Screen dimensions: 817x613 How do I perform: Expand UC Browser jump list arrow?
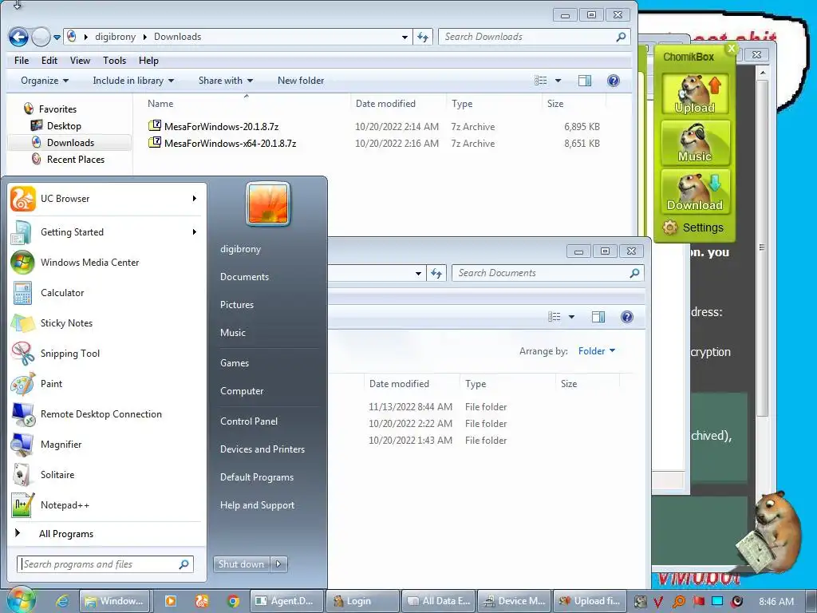coord(195,199)
